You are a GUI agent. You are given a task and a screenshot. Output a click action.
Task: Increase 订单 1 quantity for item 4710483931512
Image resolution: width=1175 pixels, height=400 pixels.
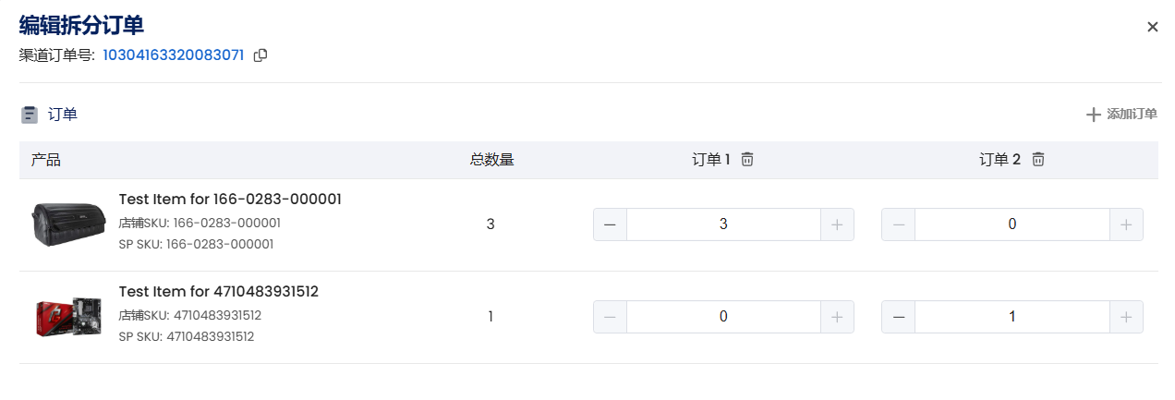coord(837,317)
